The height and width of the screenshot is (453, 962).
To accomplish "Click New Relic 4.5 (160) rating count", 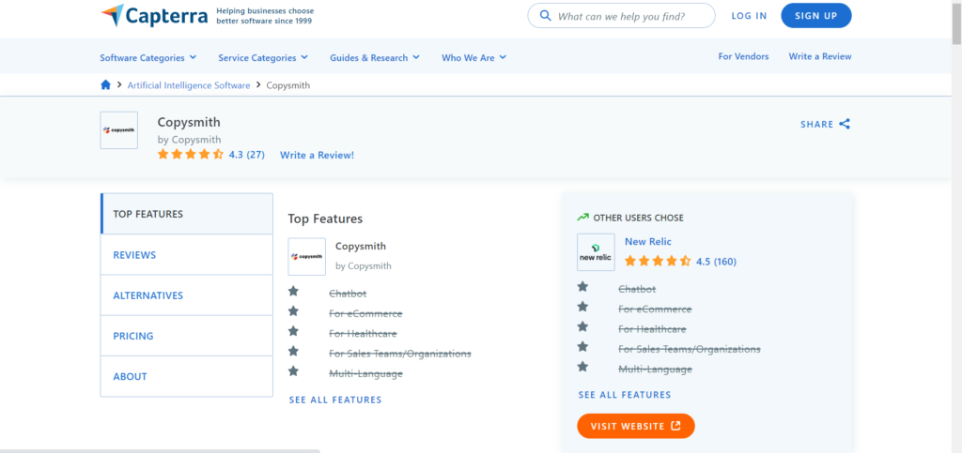I will pyautogui.click(x=717, y=262).
